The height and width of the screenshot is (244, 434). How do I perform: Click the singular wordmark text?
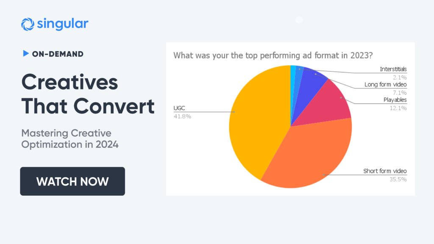pyautogui.click(x=63, y=24)
